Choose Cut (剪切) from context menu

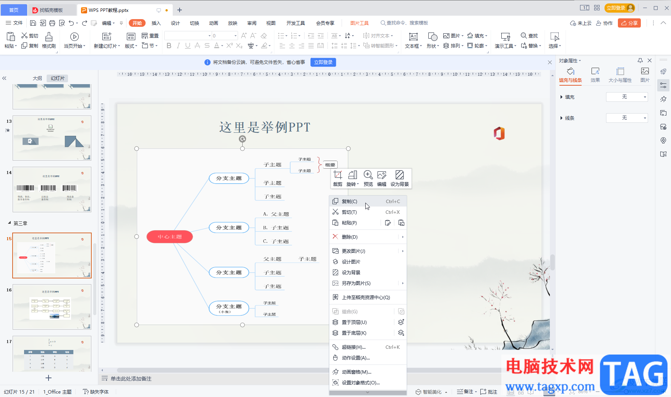[x=368, y=212]
